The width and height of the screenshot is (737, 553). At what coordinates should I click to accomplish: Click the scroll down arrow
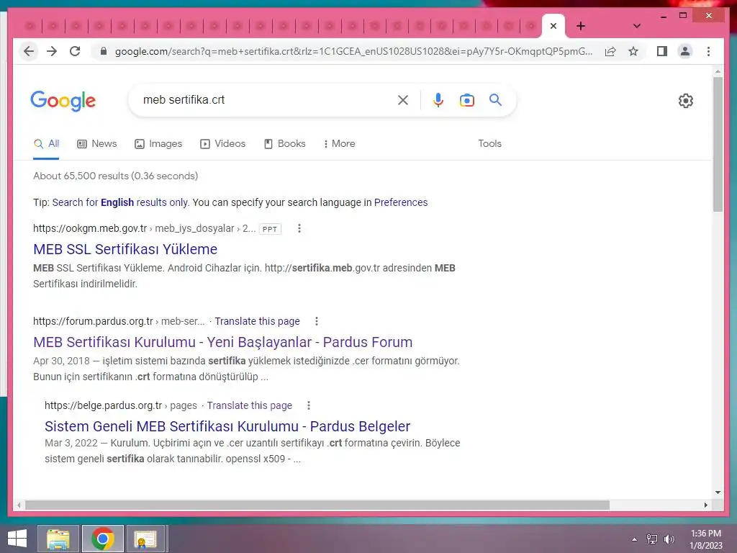pos(718,493)
